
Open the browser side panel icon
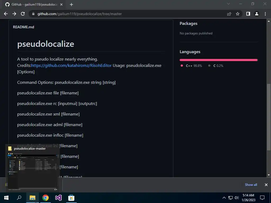coord(248,14)
